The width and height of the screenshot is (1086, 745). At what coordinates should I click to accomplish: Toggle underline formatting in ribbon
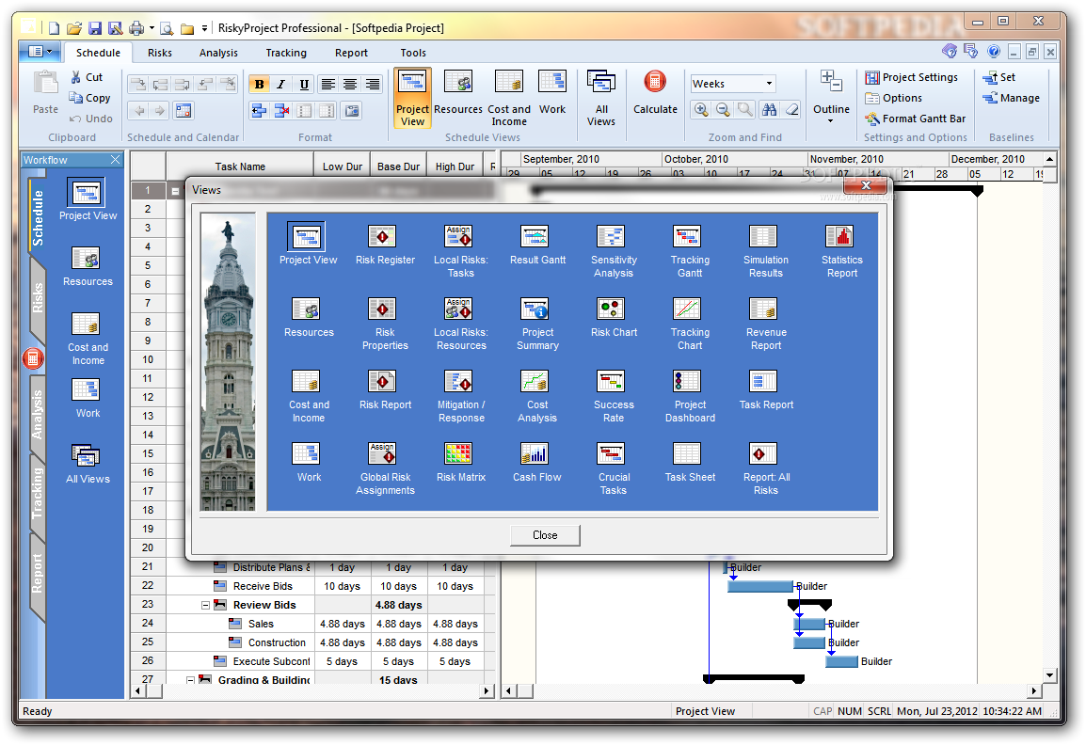303,85
